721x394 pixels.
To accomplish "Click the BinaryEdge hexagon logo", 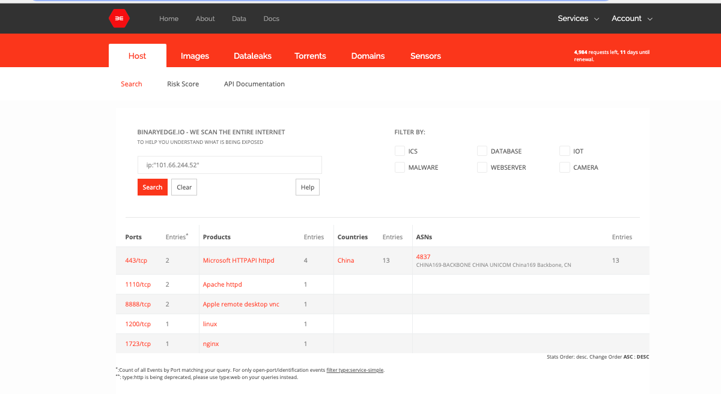I will coord(119,19).
